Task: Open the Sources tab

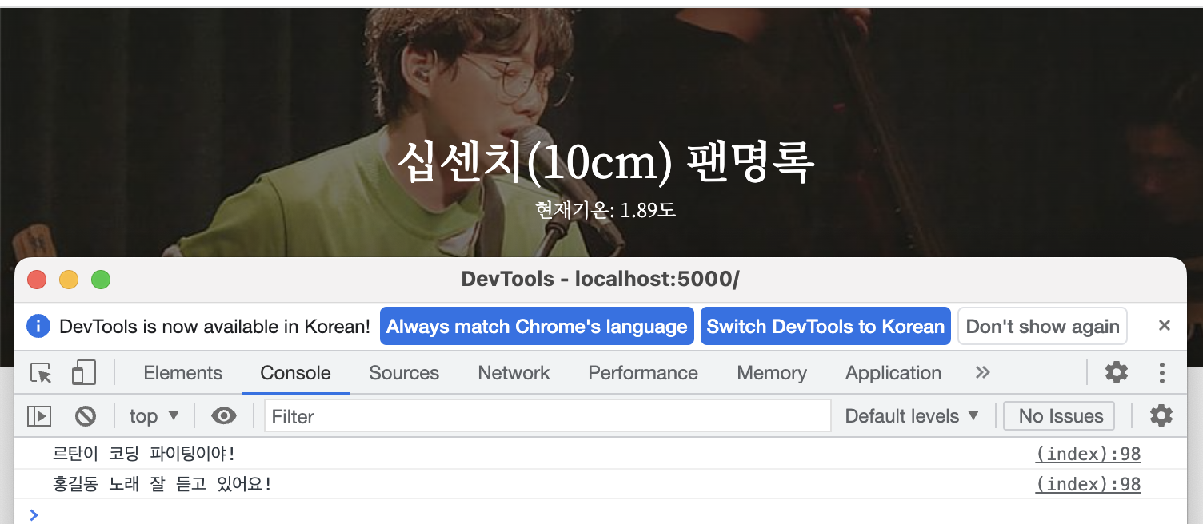Action: click(x=404, y=373)
